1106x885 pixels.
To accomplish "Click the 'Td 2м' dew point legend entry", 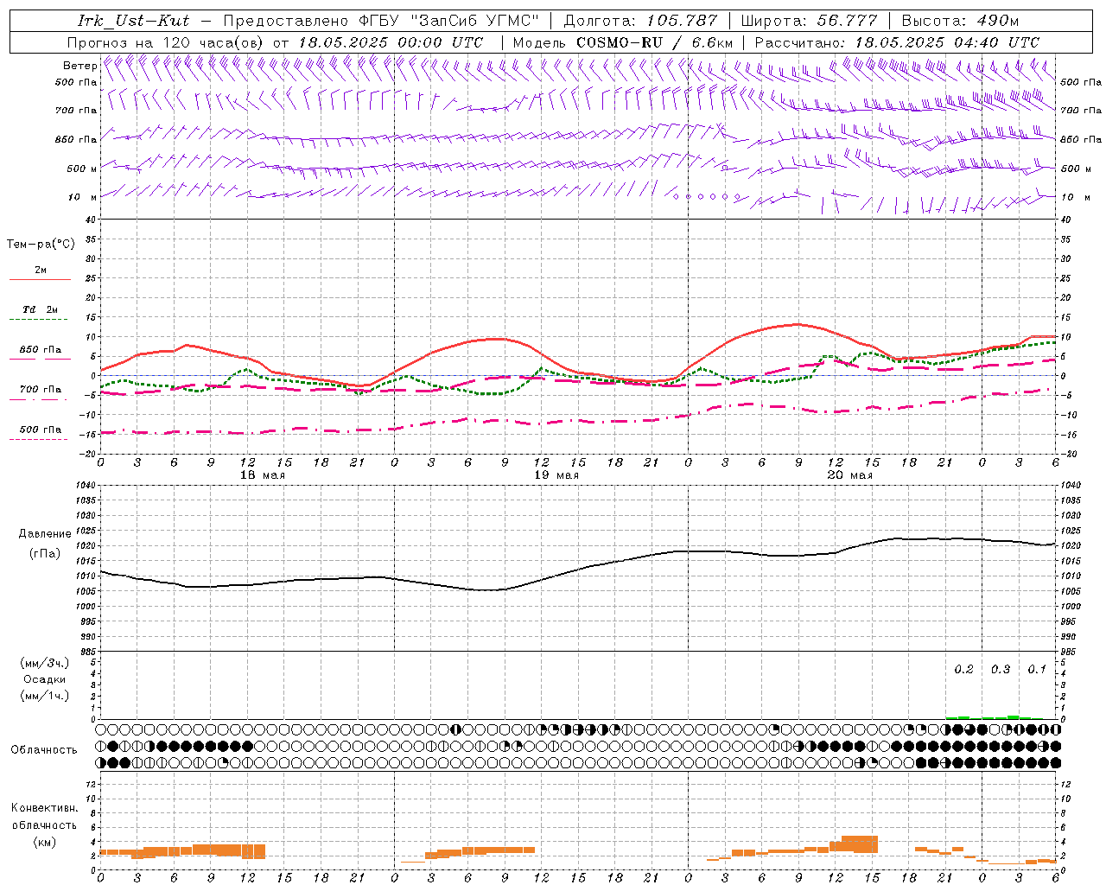I will click(41, 309).
